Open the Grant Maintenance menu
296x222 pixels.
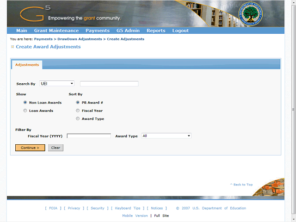(x=56, y=31)
